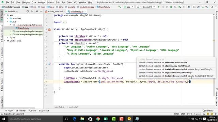Screen dimensions: 218x122
Task: Click Collapse All icon in Project panel
Action: 32,11
